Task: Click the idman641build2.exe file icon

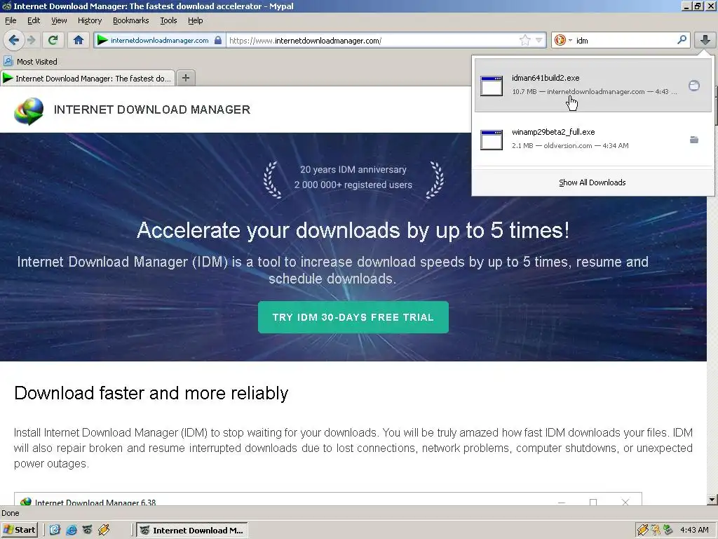Action: [492, 86]
